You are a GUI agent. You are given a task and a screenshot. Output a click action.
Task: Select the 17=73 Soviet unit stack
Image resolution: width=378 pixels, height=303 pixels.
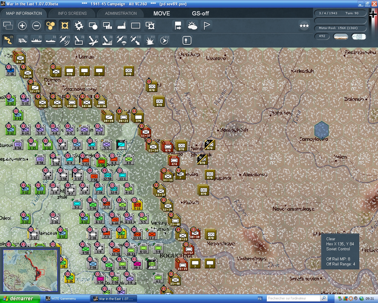point(35,87)
